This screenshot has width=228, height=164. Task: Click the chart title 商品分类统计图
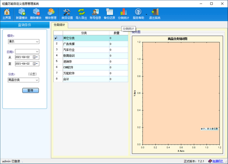coord(177,39)
